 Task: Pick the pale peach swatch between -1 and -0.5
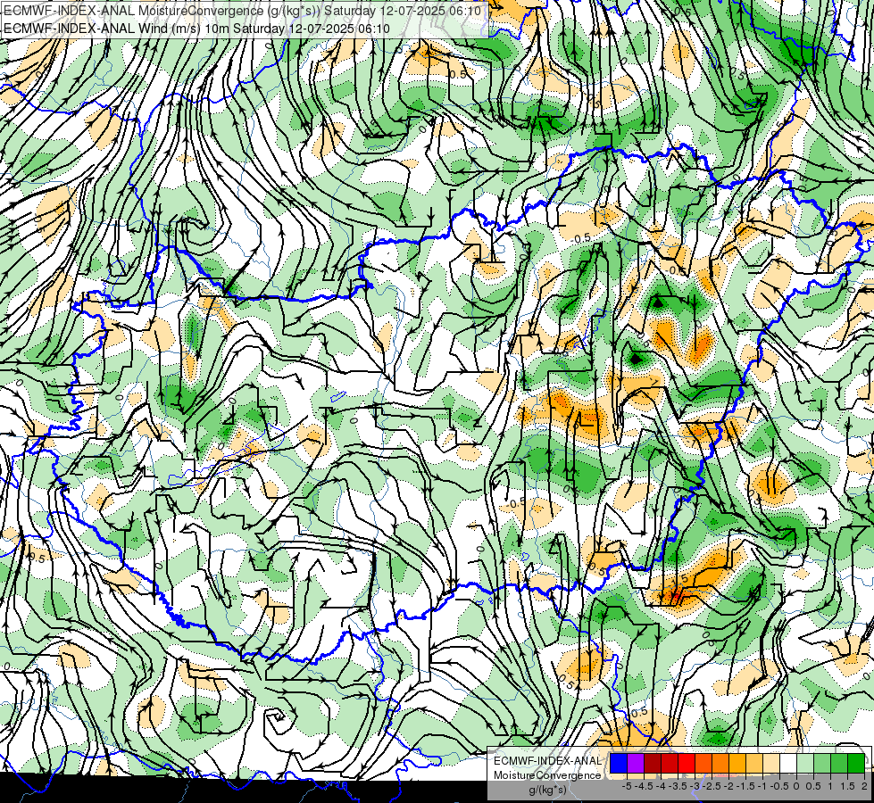click(771, 763)
